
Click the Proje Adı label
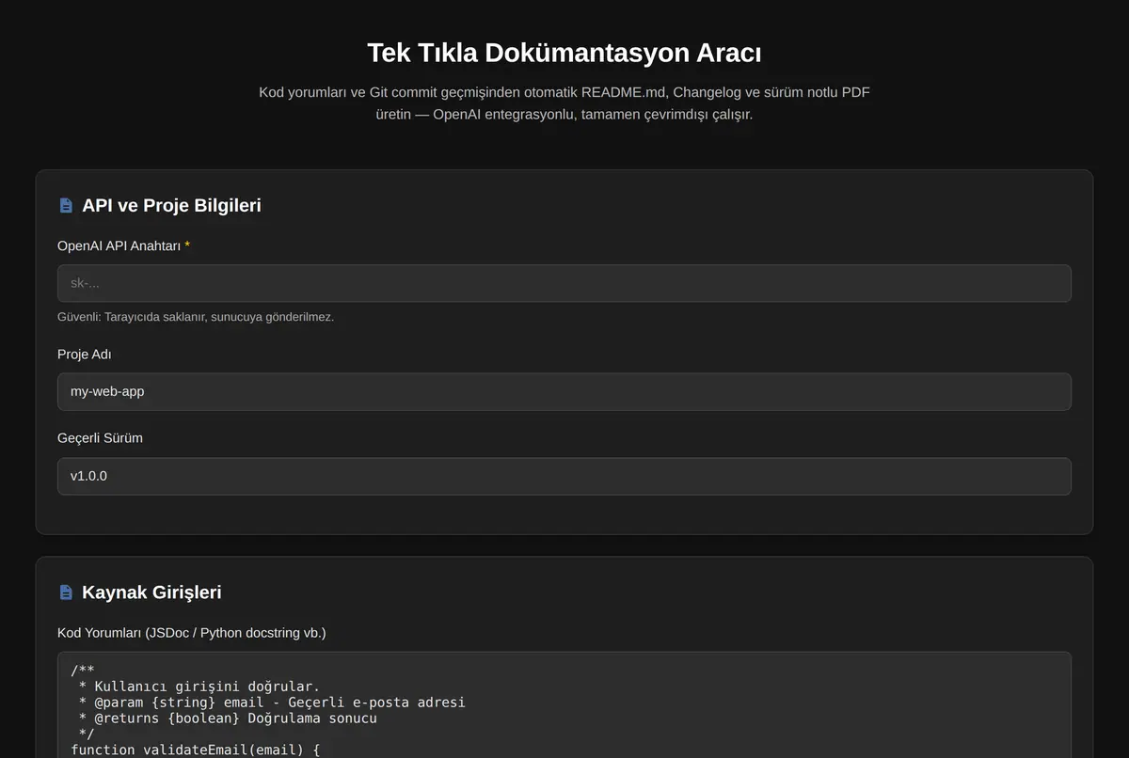tap(85, 355)
